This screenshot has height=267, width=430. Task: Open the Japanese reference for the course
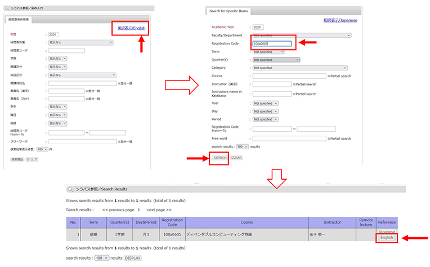[x=387, y=232]
